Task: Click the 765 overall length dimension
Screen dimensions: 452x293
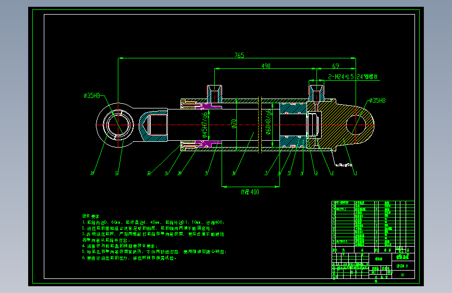Action: point(239,55)
